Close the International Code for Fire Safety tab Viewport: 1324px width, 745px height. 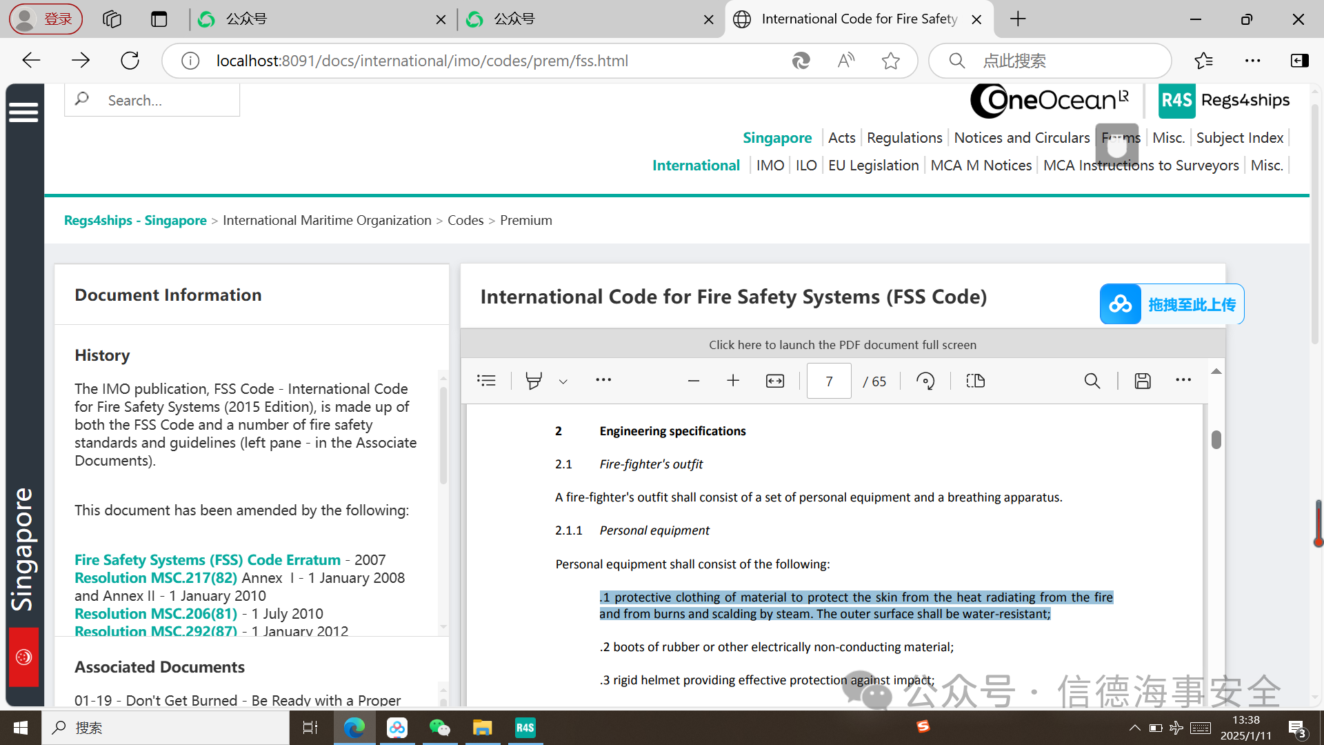[x=976, y=19]
